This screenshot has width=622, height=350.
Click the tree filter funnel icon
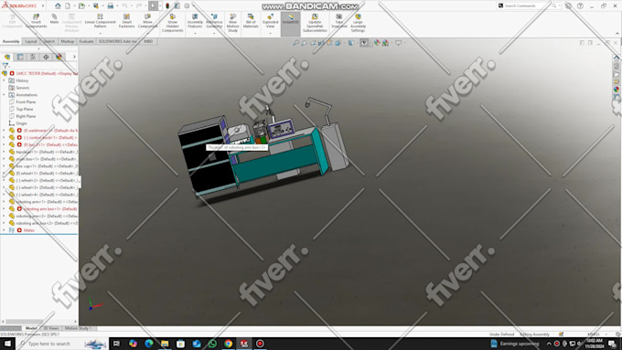5,66
